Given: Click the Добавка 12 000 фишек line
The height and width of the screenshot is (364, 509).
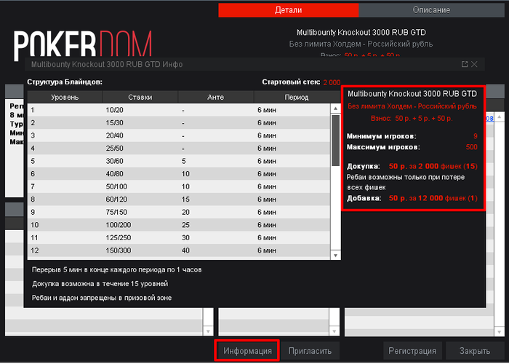Looking at the screenshot, I should tap(412, 198).
